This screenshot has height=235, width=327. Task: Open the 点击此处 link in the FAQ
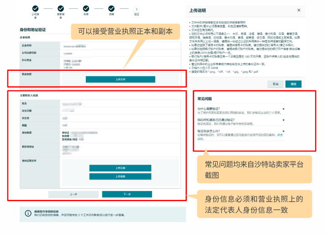coord(280,135)
